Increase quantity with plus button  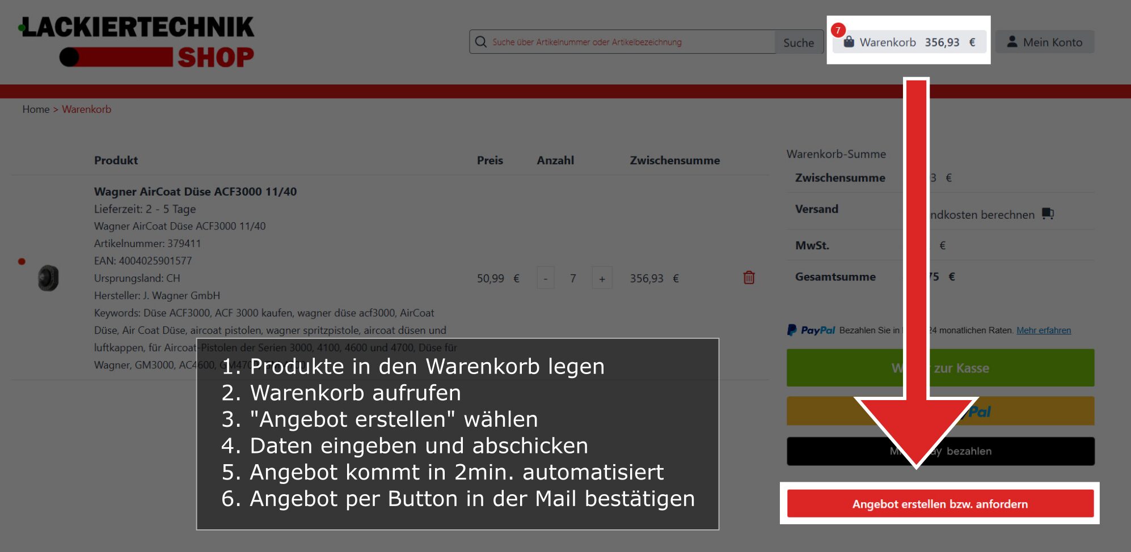[602, 278]
